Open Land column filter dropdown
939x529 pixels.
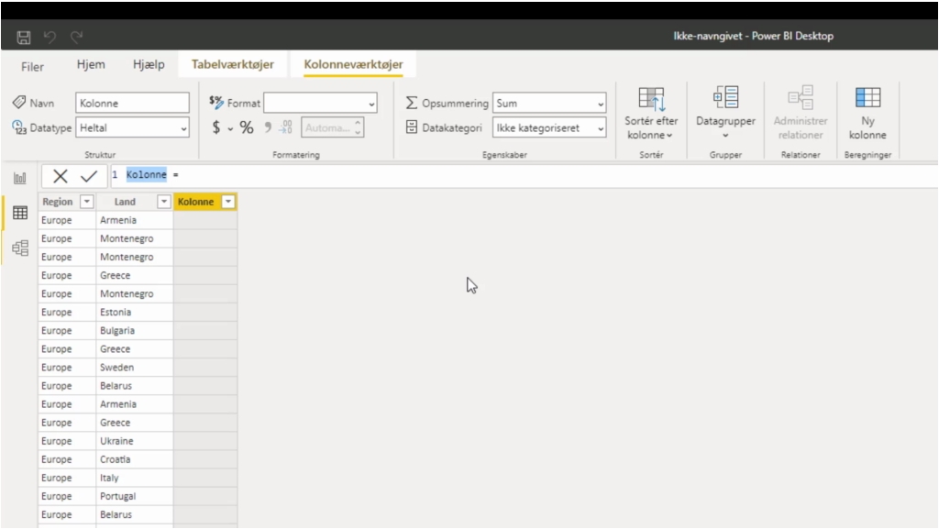click(x=163, y=202)
